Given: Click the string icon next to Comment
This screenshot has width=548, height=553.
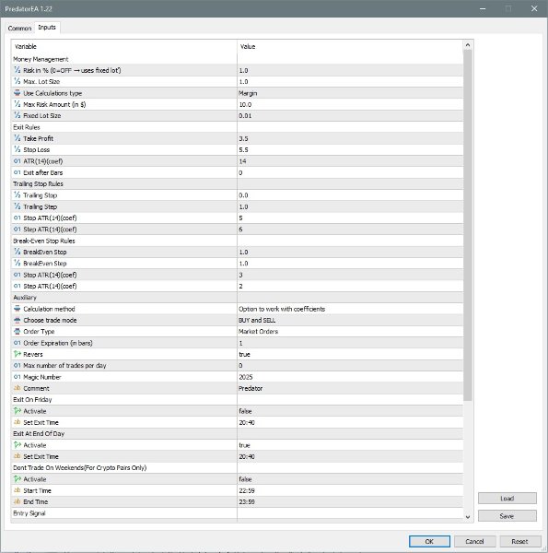Looking at the screenshot, I should (17, 388).
